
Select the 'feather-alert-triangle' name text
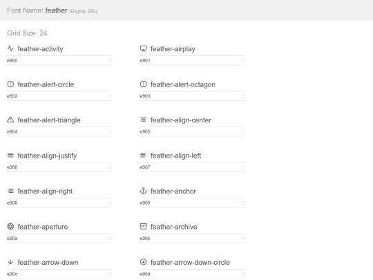coord(49,120)
